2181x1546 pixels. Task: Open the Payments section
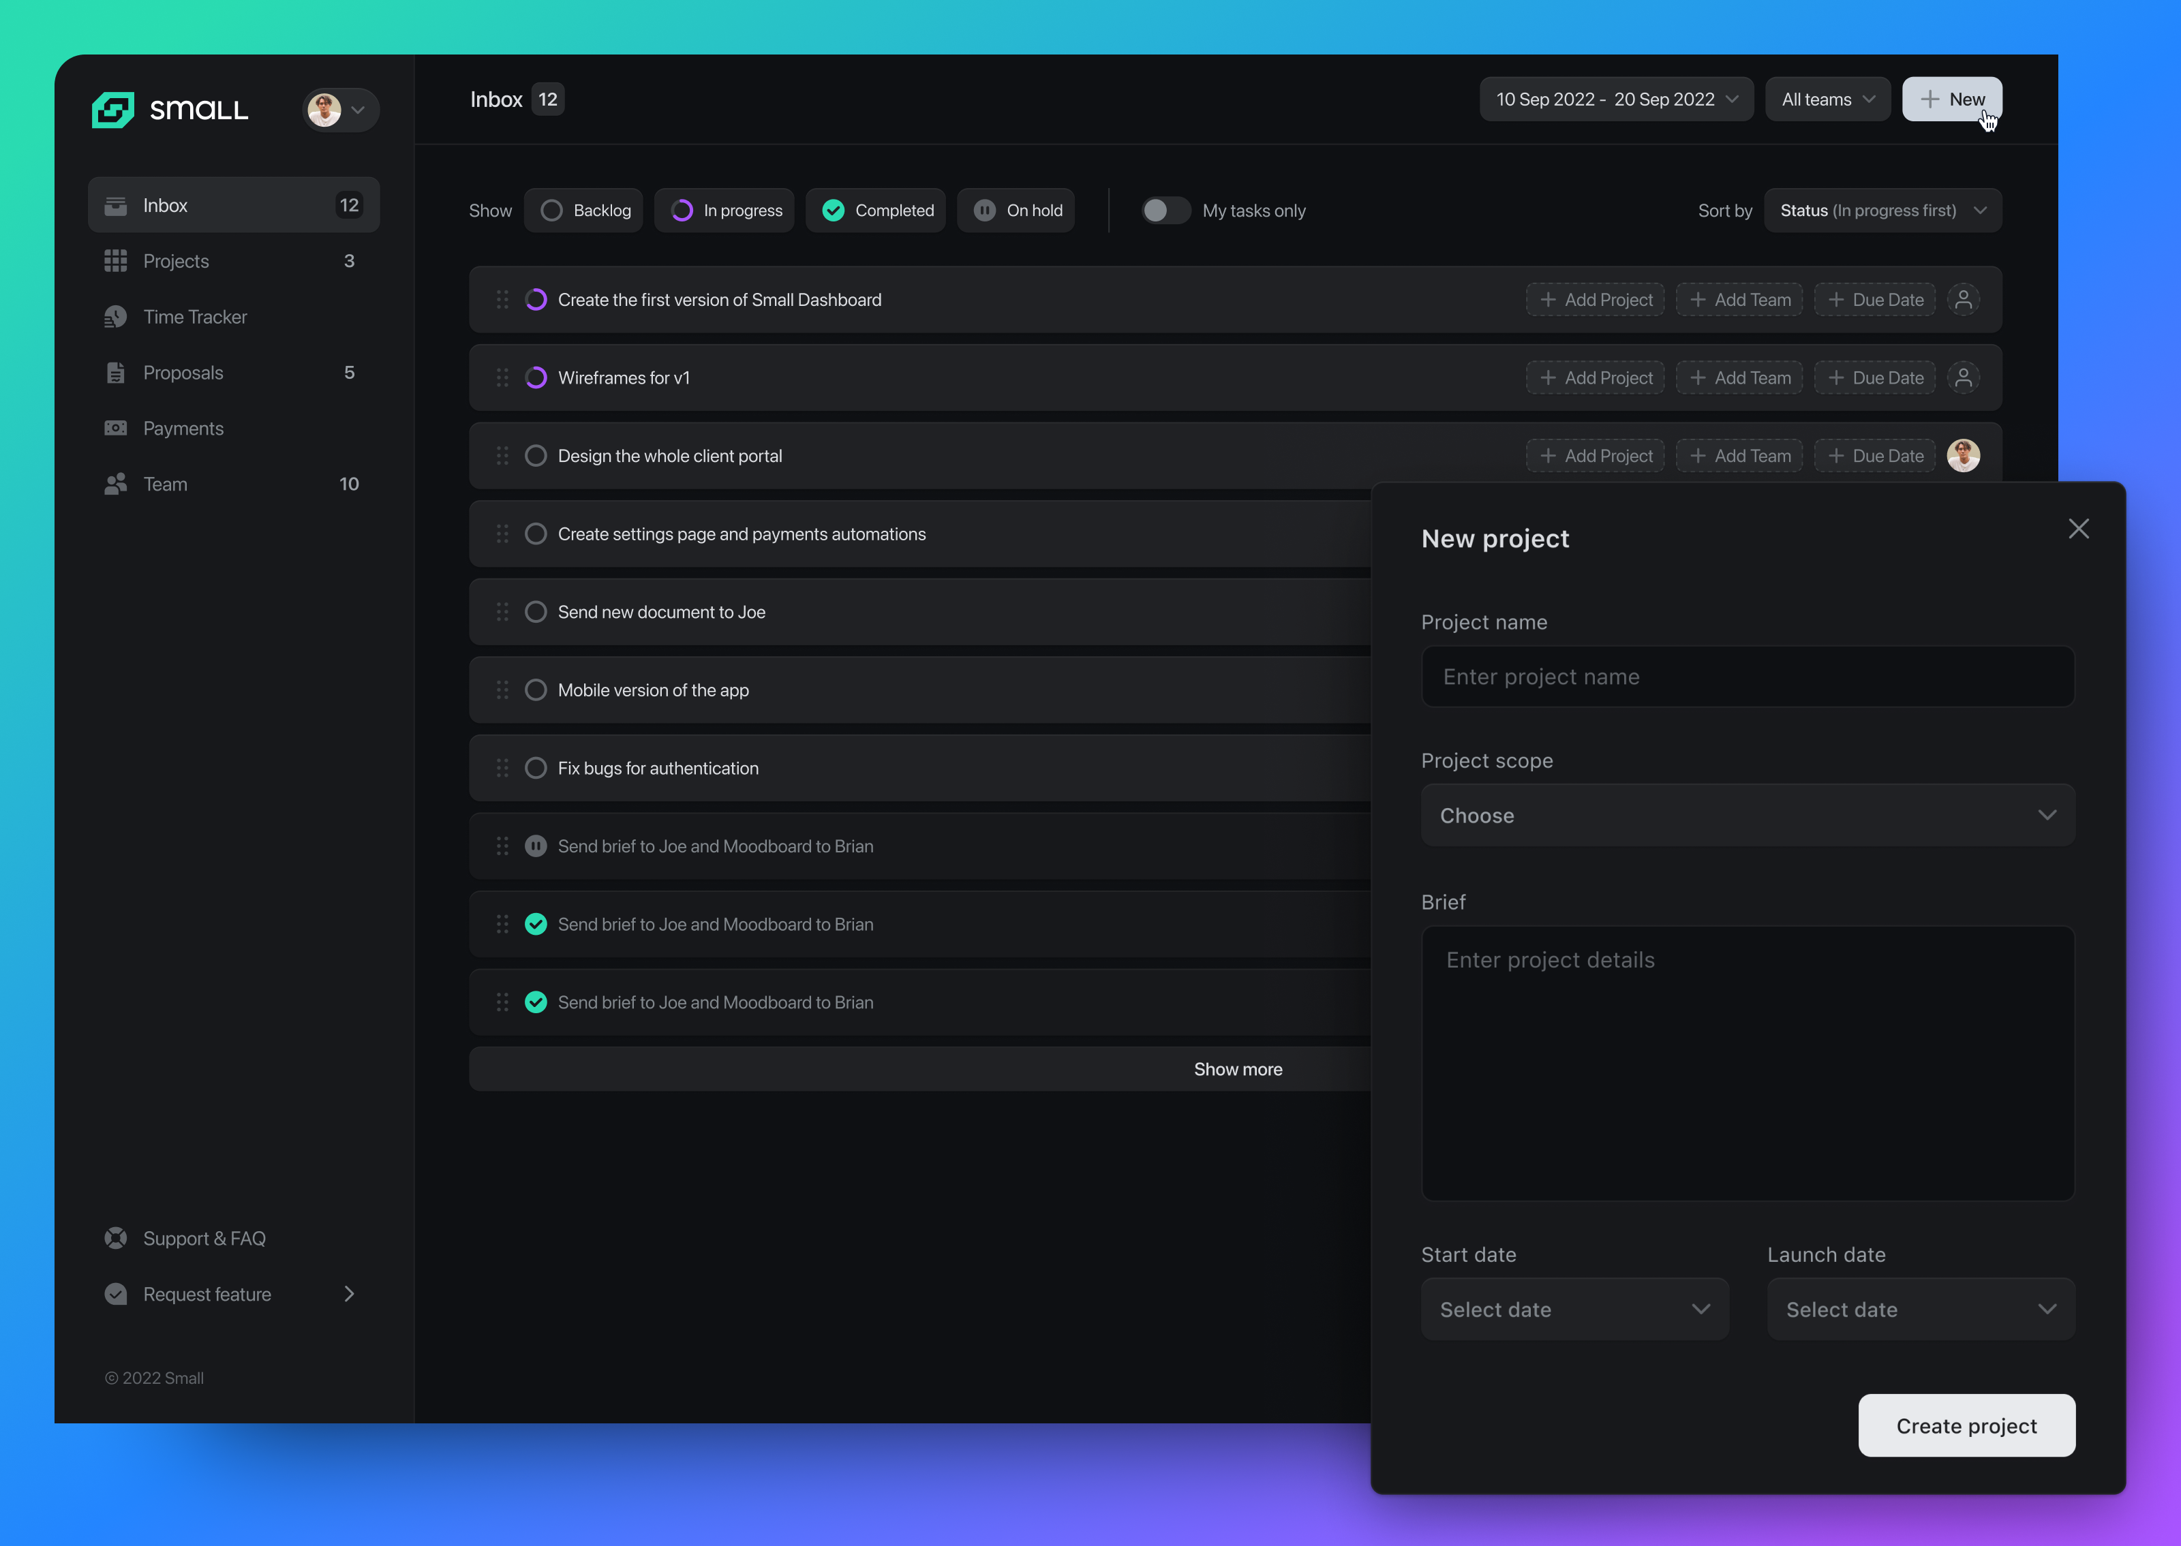click(183, 427)
